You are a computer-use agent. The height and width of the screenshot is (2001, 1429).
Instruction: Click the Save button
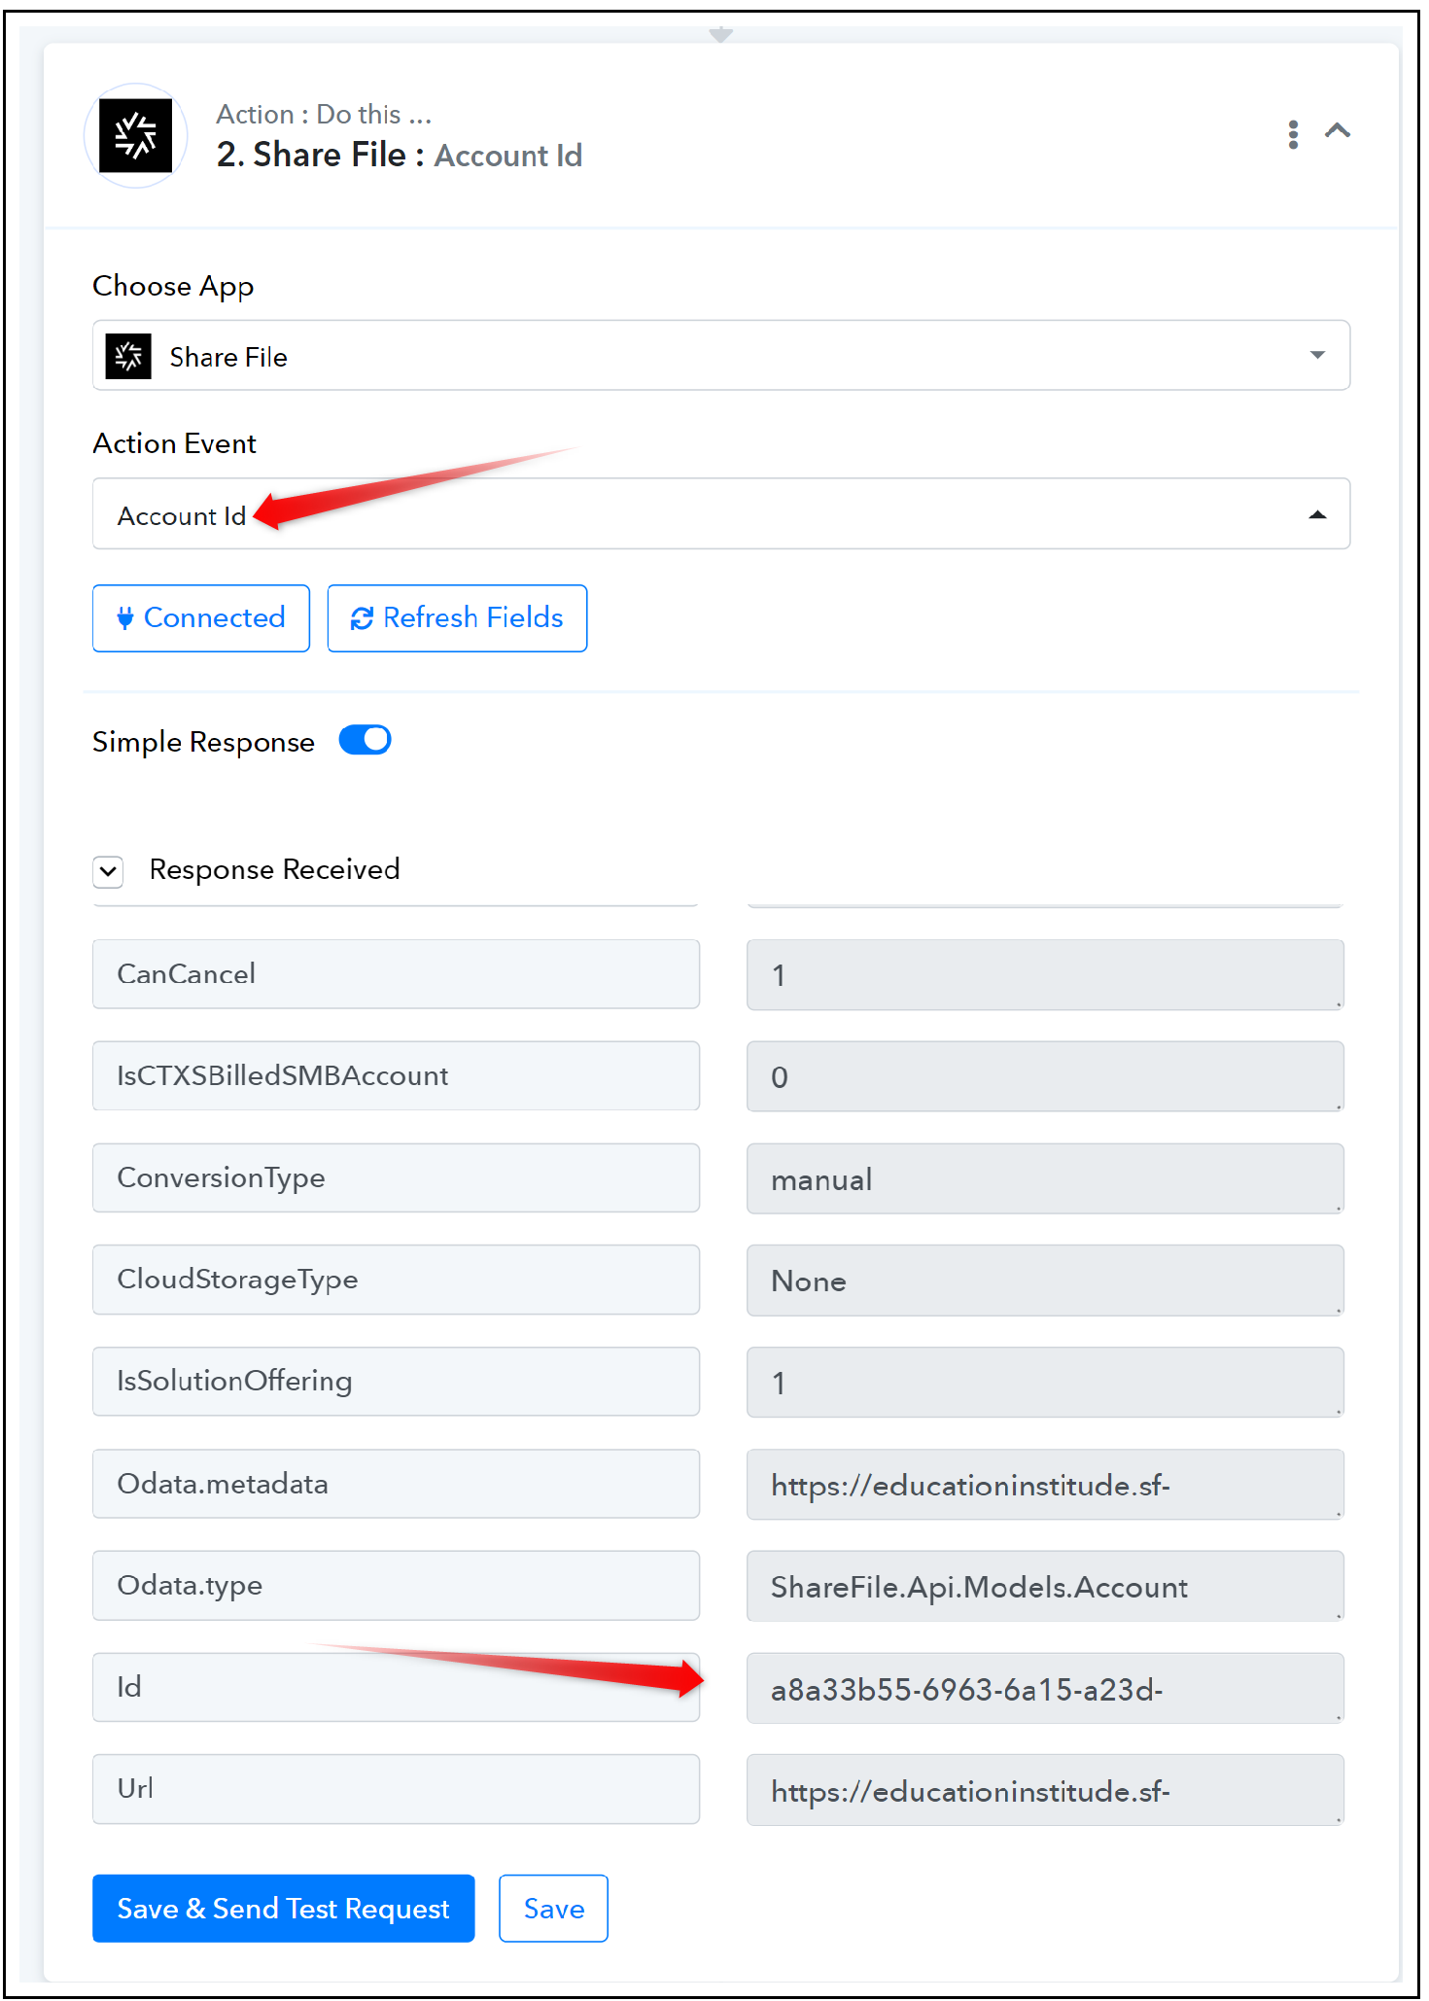554,1909
